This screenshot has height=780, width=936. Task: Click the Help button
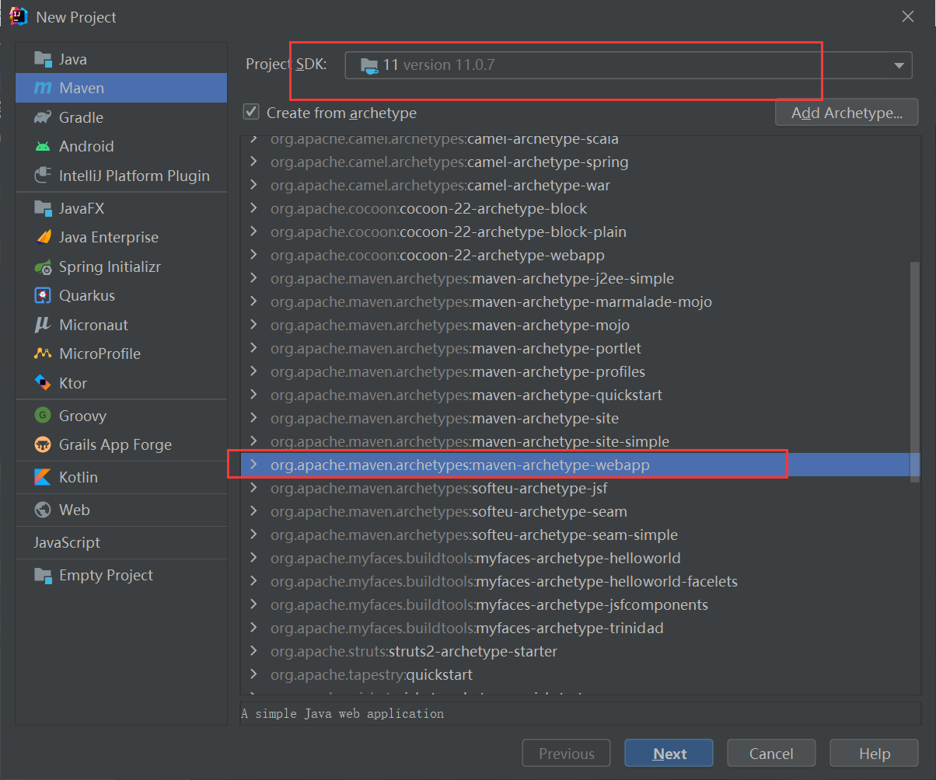(x=875, y=754)
